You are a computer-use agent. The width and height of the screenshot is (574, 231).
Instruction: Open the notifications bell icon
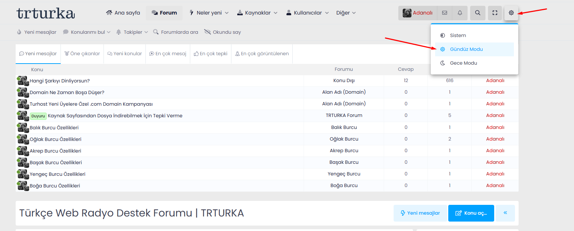(460, 13)
